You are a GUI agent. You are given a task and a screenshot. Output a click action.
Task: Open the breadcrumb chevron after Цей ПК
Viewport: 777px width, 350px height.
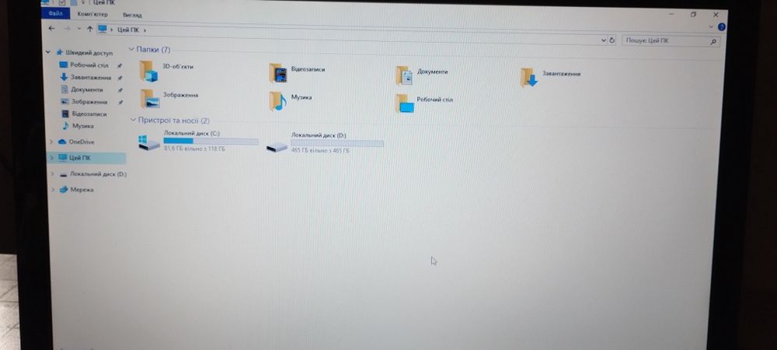[145, 30]
